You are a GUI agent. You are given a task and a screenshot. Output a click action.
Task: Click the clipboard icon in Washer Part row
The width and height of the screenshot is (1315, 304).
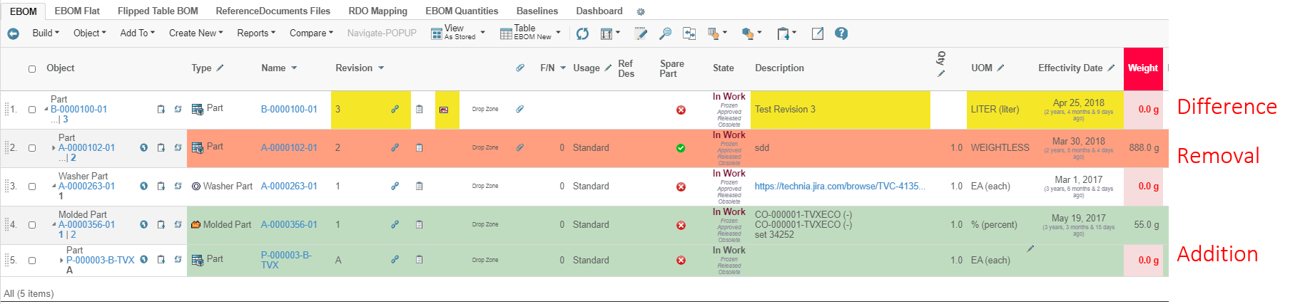coord(419,187)
